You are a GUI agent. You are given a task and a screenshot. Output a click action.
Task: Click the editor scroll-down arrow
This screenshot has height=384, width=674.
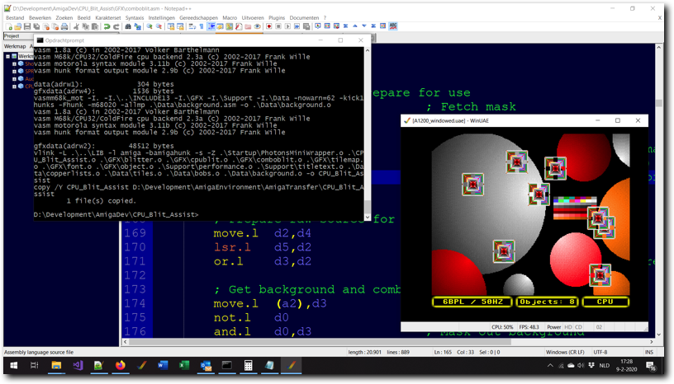click(x=659, y=335)
